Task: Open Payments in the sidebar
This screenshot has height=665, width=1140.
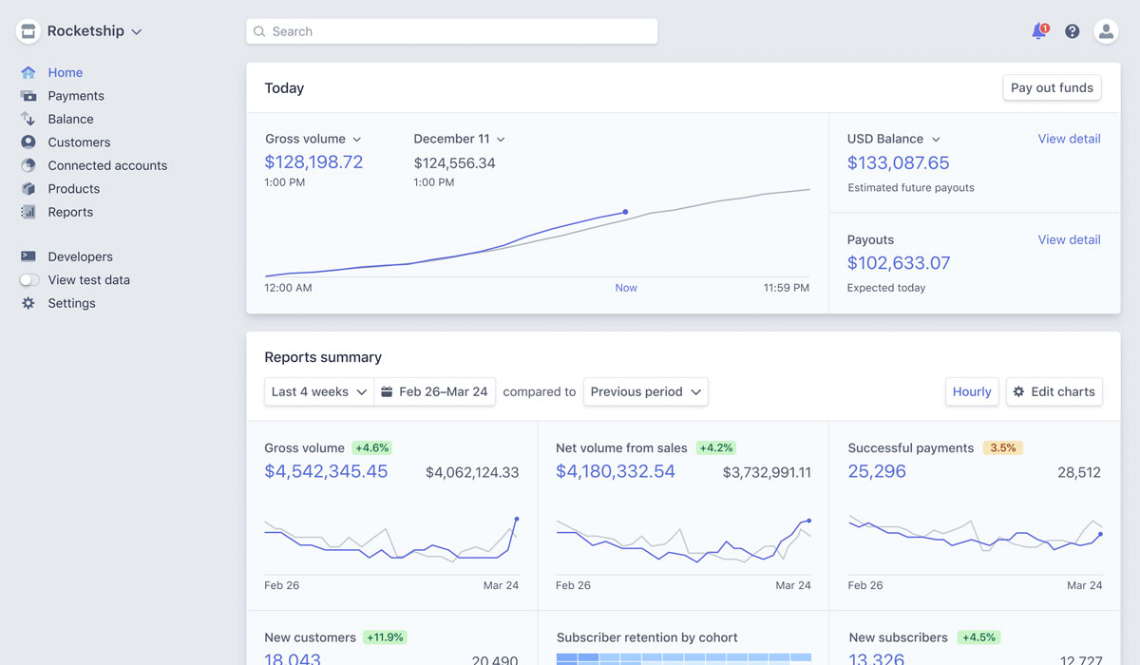Action: pyautogui.click(x=76, y=96)
